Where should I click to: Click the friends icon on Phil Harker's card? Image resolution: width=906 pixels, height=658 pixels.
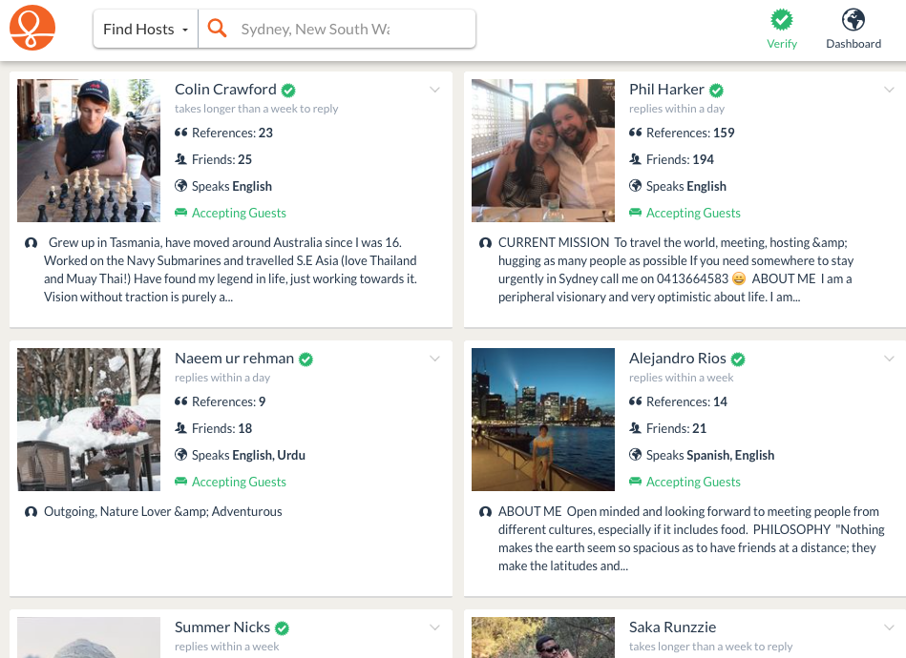[x=635, y=158]
